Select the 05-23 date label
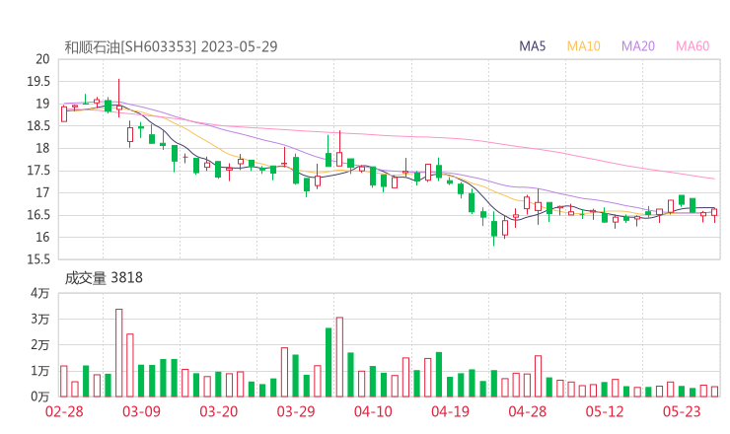 point(682,411)
